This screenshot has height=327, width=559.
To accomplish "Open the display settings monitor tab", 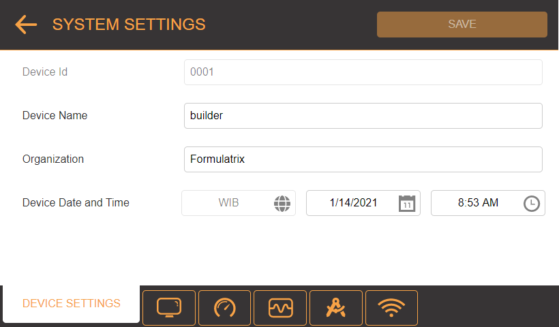I will pyautogui.click(x=169, y=308).
